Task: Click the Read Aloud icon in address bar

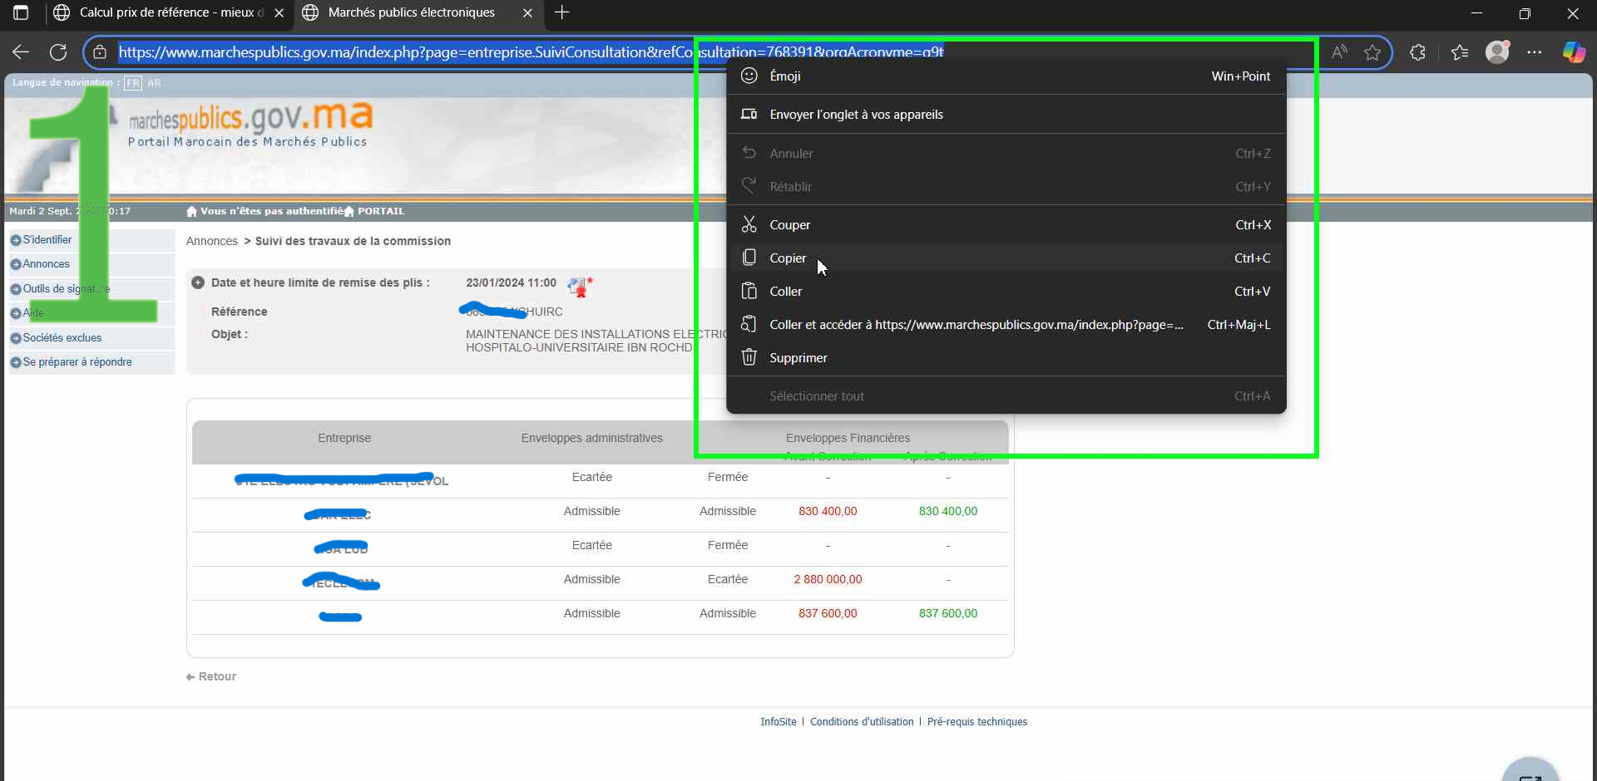Action: 1339,52
